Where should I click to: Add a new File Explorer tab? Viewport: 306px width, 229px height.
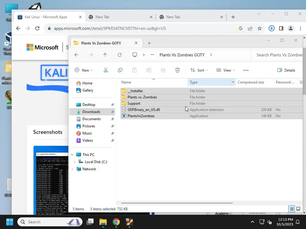coord(149,43)
